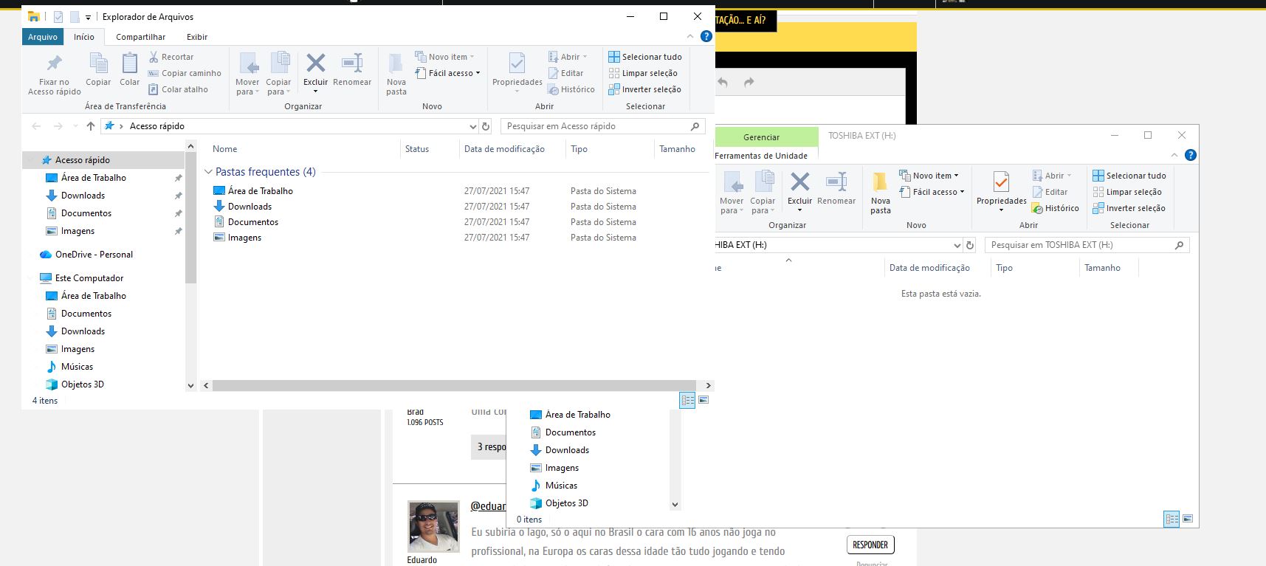Click the RESPONDER button on the forum page
The width and height of the screenshot is (1266, 566).
pyautogui.click(x=870, y=545)
